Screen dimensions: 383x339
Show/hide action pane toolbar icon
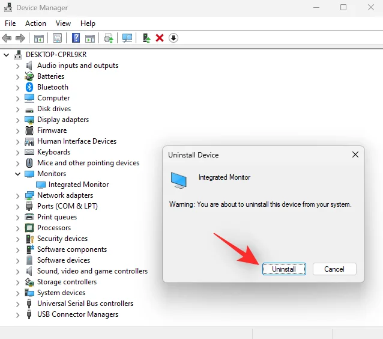point(90,38)
